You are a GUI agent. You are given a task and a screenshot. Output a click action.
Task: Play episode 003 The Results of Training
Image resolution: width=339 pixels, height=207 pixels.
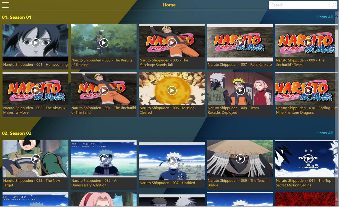click(x=104, y=43)
